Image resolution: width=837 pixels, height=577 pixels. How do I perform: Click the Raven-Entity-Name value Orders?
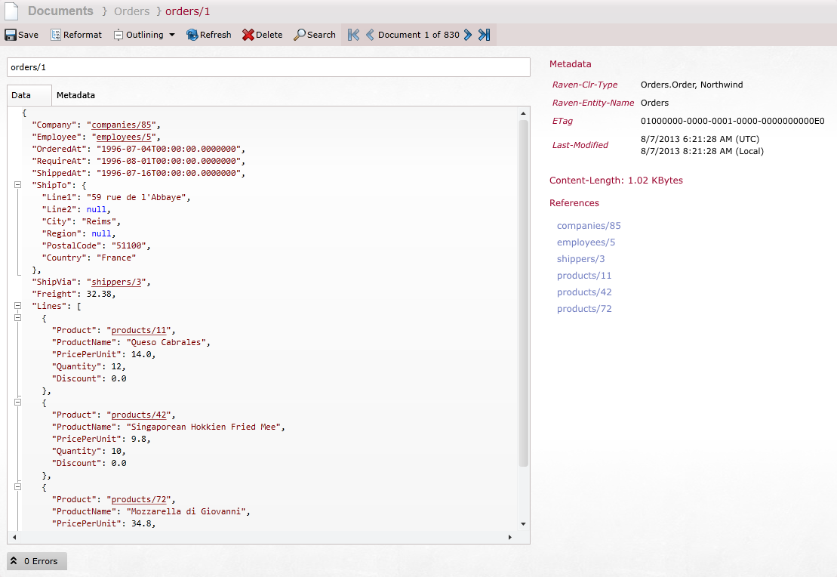coord(654,103)
